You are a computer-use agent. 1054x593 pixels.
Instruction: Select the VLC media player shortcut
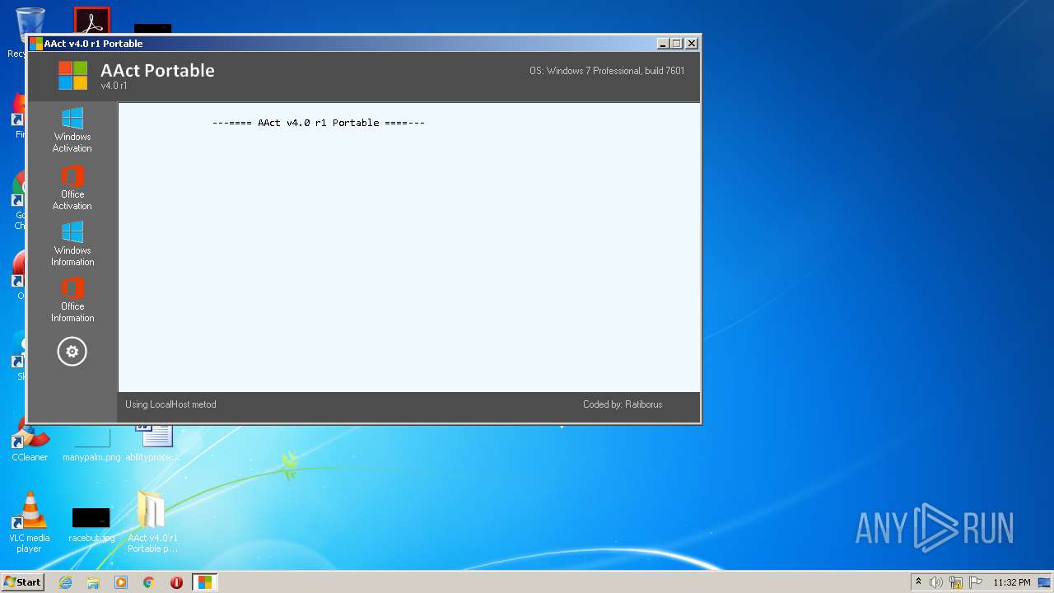(x=30, y=522)
